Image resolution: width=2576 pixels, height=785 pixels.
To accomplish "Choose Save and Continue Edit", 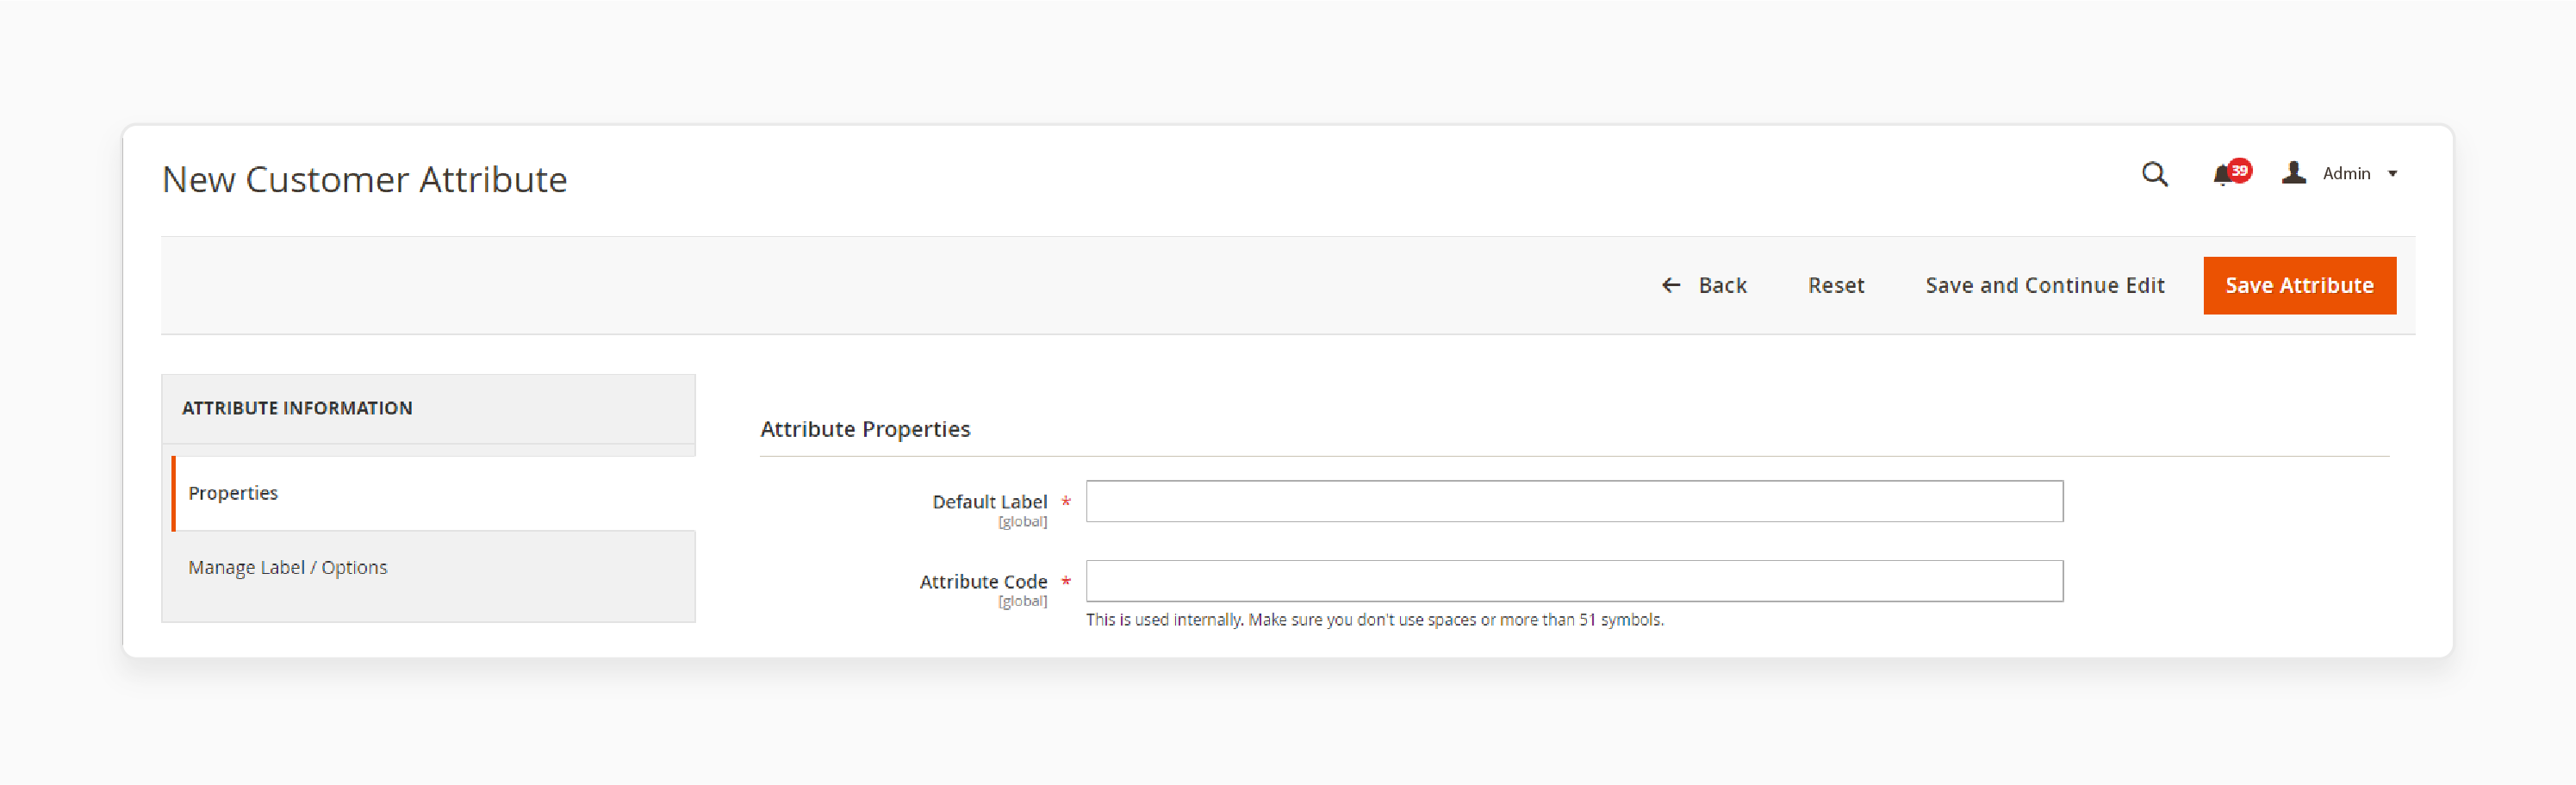I will (x=2044, y=286).
